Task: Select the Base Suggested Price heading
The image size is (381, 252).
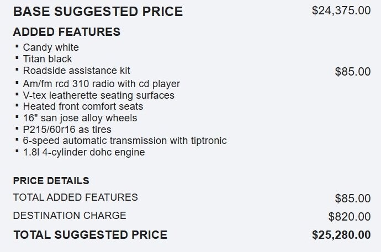Action: coord(98,12)
